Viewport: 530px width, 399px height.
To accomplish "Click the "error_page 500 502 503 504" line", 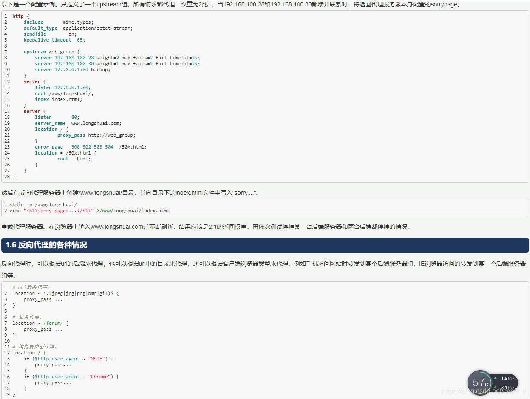I will click(91, 147).
